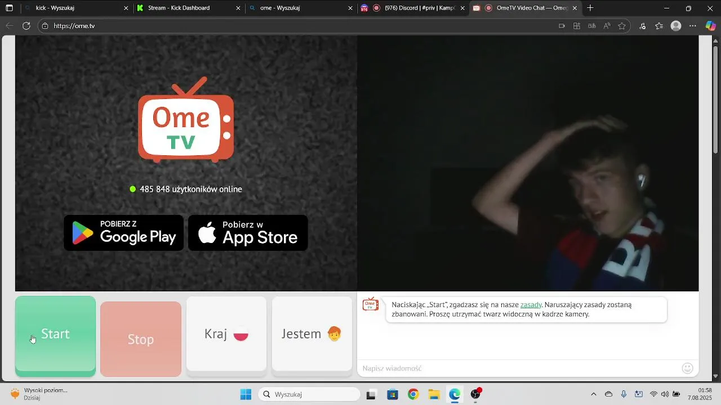Click the red Stop button
This screenshot has height=405, width=721.
(141, 339)
